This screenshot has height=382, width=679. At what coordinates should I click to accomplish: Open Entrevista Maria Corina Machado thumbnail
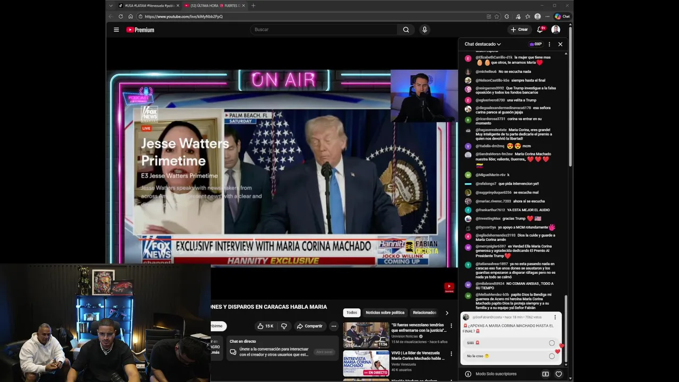point(365,363)
